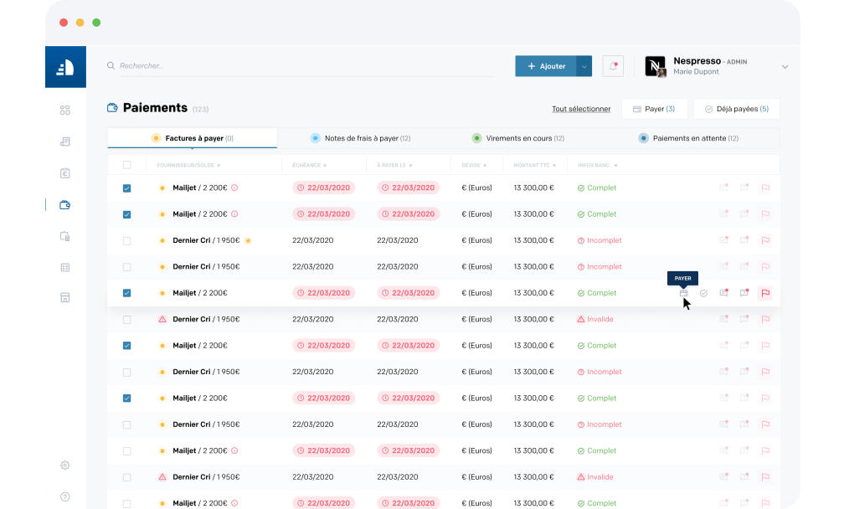Switch to the Notes de frais à payer tab
The width and height of the screenshot is (844, 509).
[x=361, y=138]
